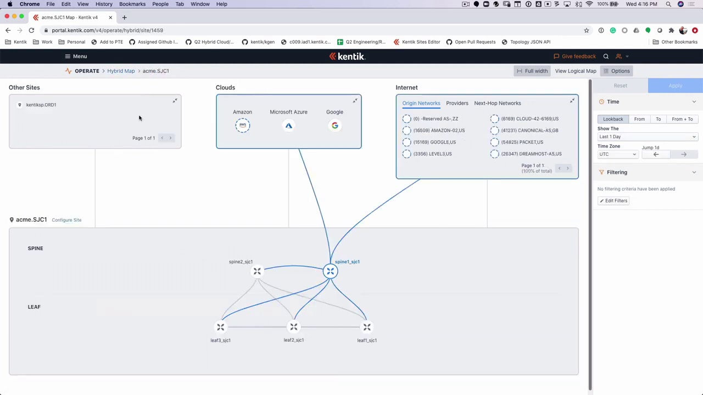Select the spine1_sjc1 router node
The width and height of the screenshot is (703, 395).
click(330, 271)
